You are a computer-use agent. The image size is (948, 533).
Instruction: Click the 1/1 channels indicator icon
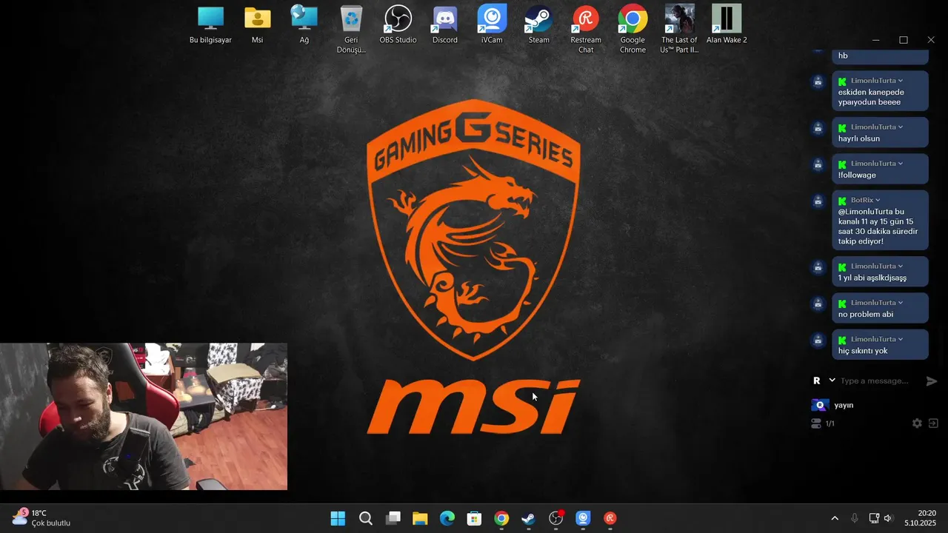(816, 423)
